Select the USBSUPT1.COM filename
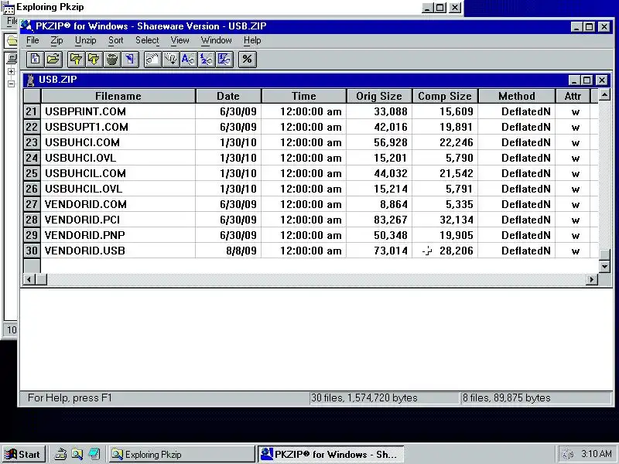 point(87,127)
